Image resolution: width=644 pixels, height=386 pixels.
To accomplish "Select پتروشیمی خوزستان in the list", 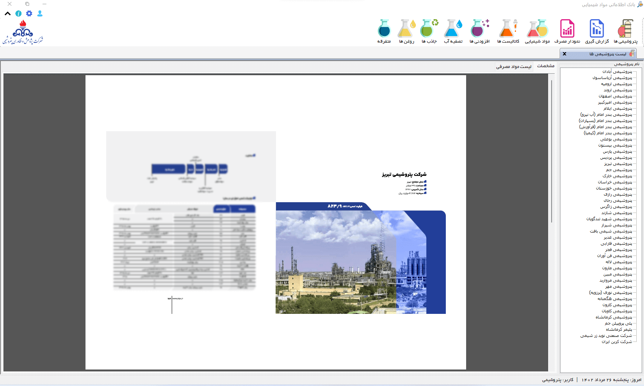I will point(614,188).
